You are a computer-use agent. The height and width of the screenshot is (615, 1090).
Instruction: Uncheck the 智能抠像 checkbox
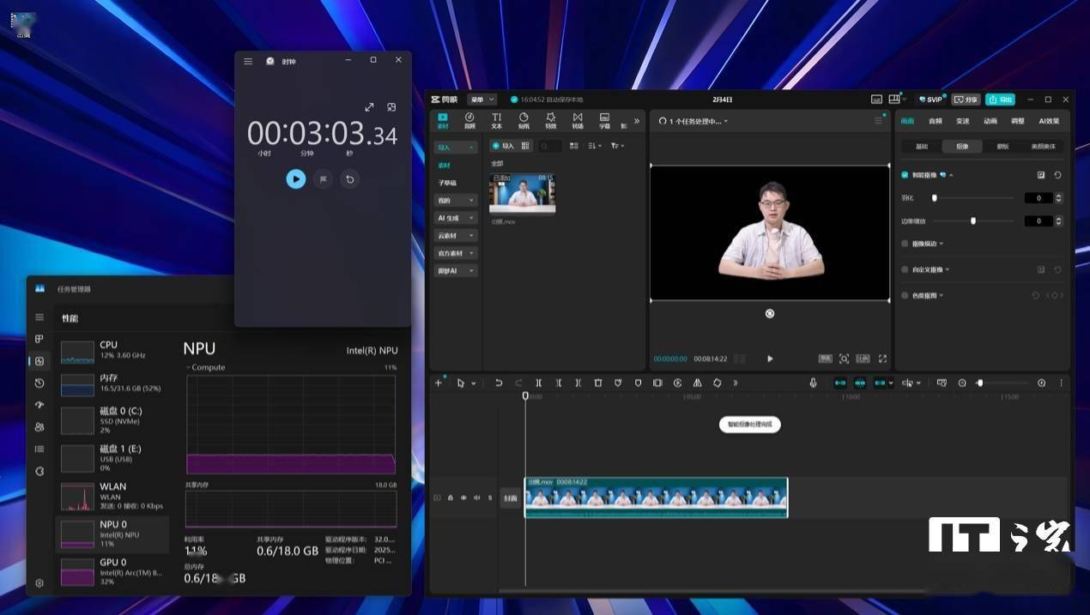pos(905,175)
